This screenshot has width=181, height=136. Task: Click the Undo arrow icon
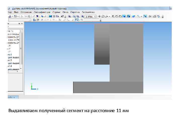point(42,16)
